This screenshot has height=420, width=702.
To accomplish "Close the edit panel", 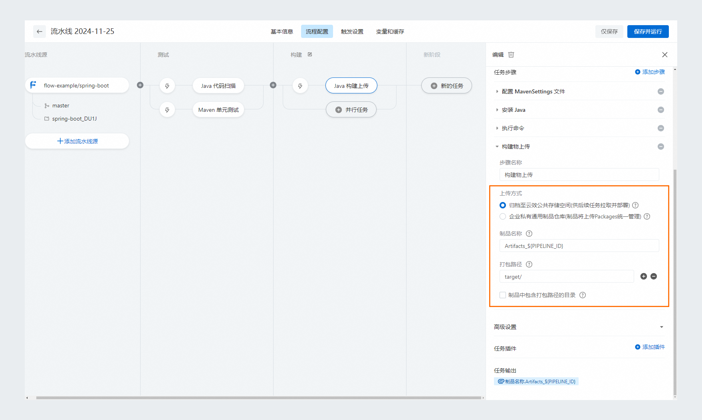I will point(665,55).
